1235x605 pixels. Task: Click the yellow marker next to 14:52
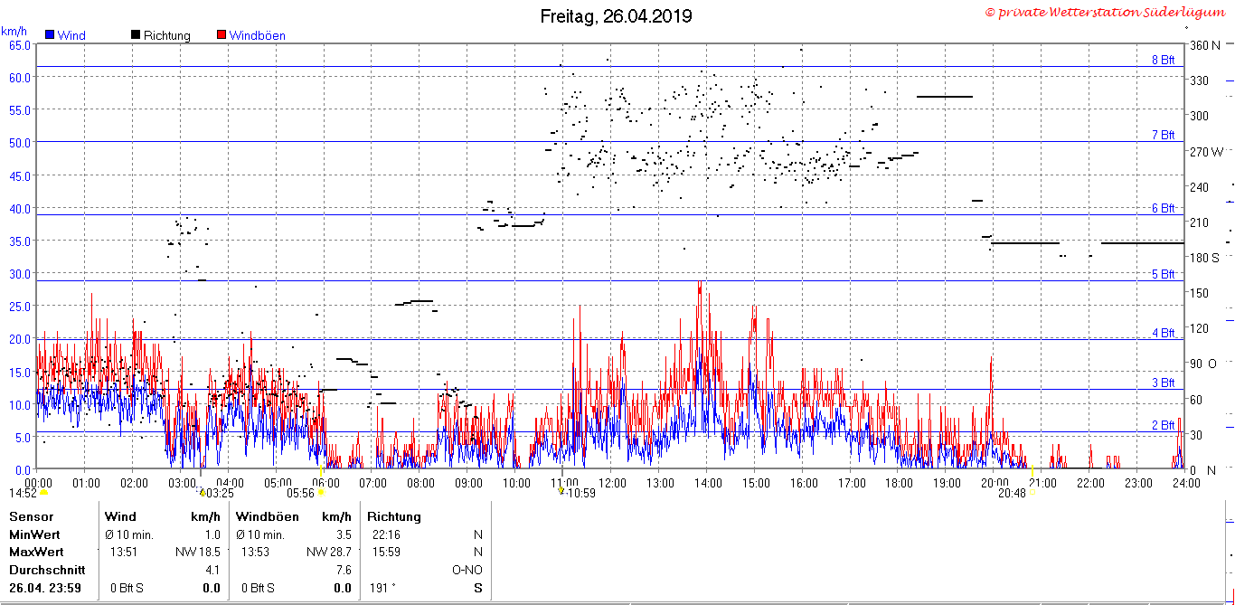pos(43,494)
